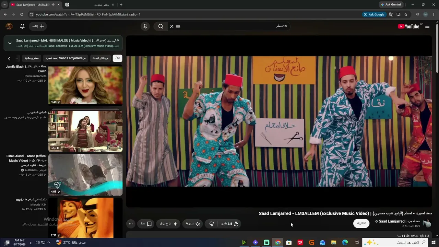This screenshot has width=439, height=247.
Task: Open the Saad Lamjarred channel avatar
Action: coord(427,223)
